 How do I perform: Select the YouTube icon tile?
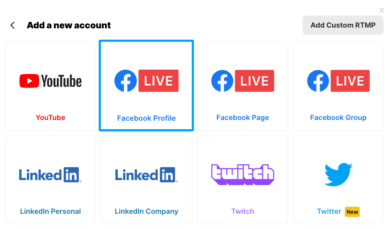point(50,81)
